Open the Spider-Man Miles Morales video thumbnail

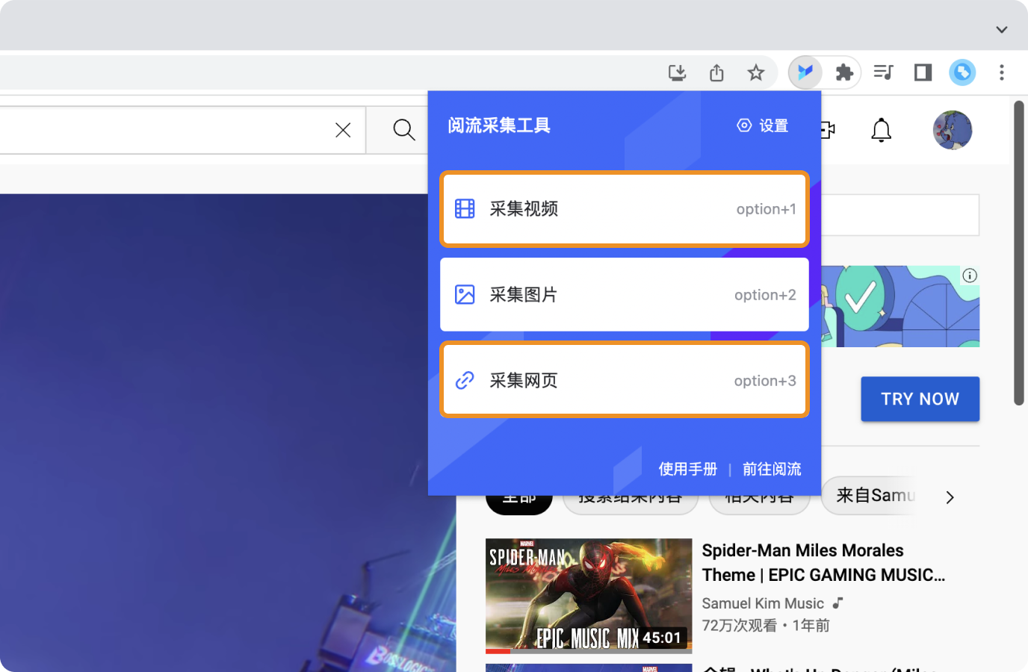point(589,596)
